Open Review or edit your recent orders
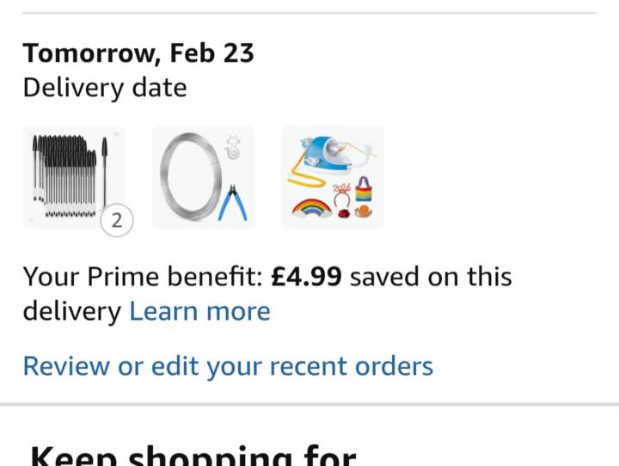 (x=228, y=366)
